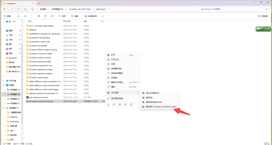Screen dimensions: 272x145
Task: Collapse the 此电脑 tree node
Action: [x=4, y=85]
